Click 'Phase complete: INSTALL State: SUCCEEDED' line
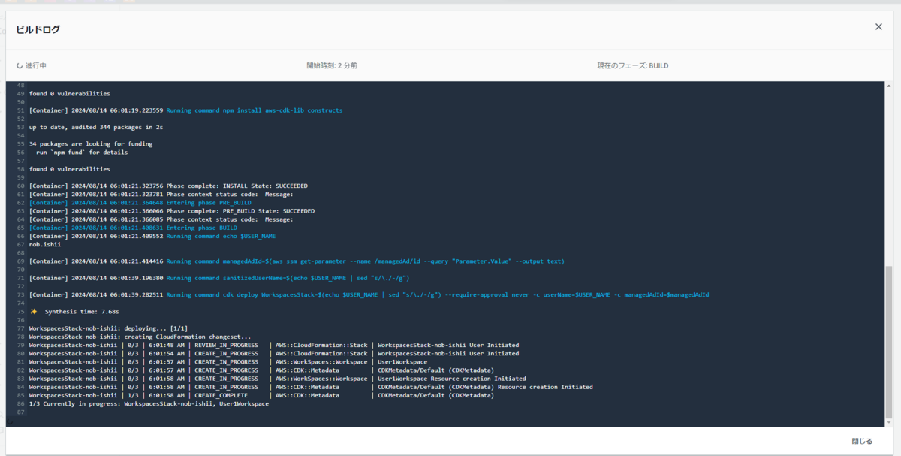This screenshot has height=456, width=901. pyautogui.click(x=168, y=186)
